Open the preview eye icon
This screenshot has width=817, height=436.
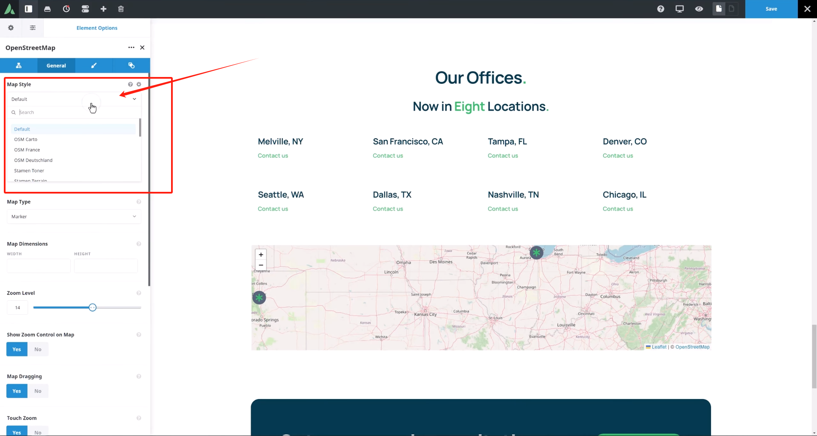click(x=699, y=9)
